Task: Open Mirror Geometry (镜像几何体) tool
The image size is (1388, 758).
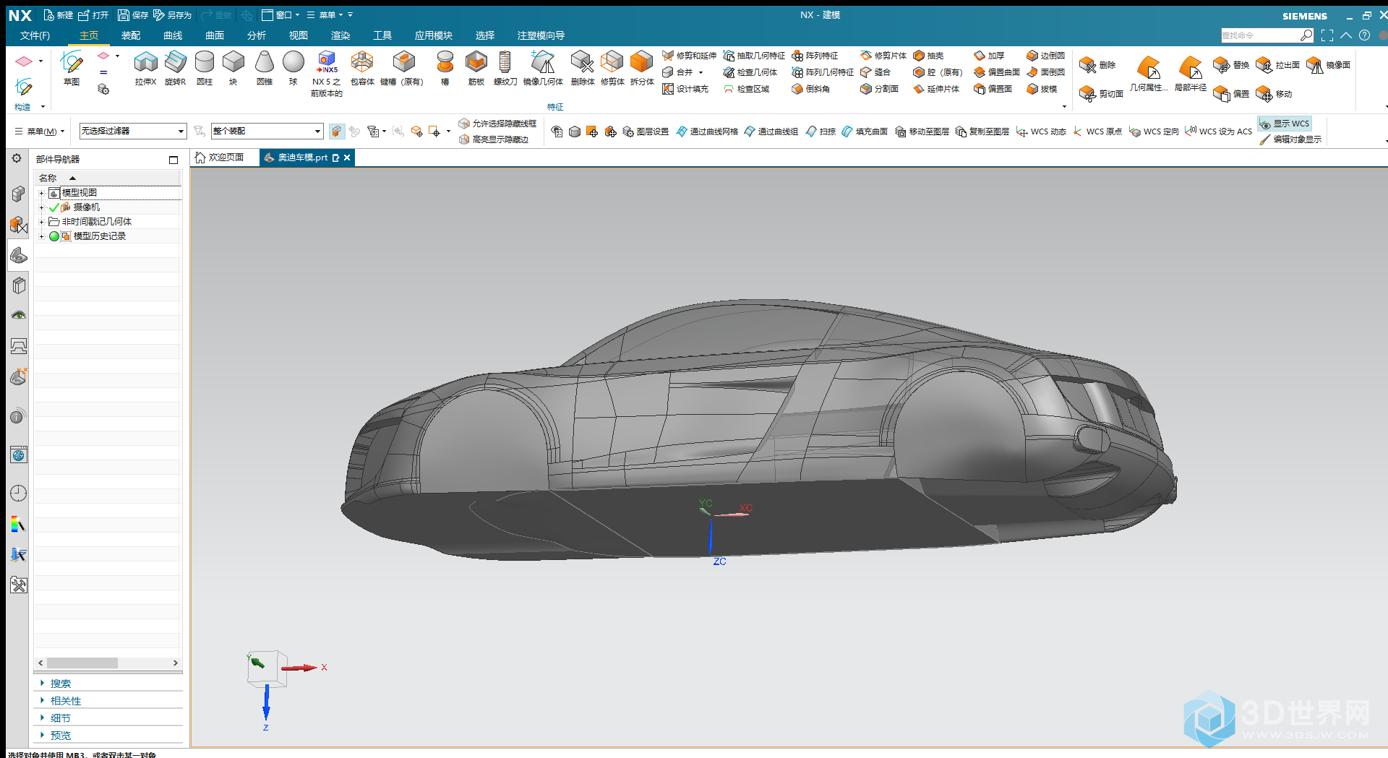Action: 543,67
